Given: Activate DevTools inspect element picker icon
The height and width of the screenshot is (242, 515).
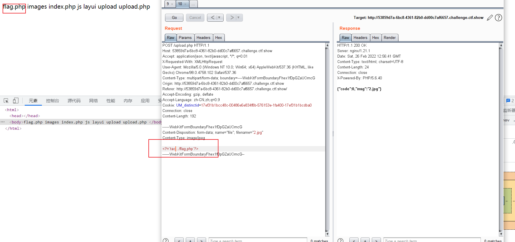Looking at the screenshot, I should (6, 101).
